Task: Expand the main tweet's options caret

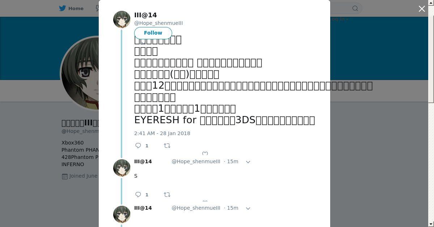Action: (x=143, y=43)
